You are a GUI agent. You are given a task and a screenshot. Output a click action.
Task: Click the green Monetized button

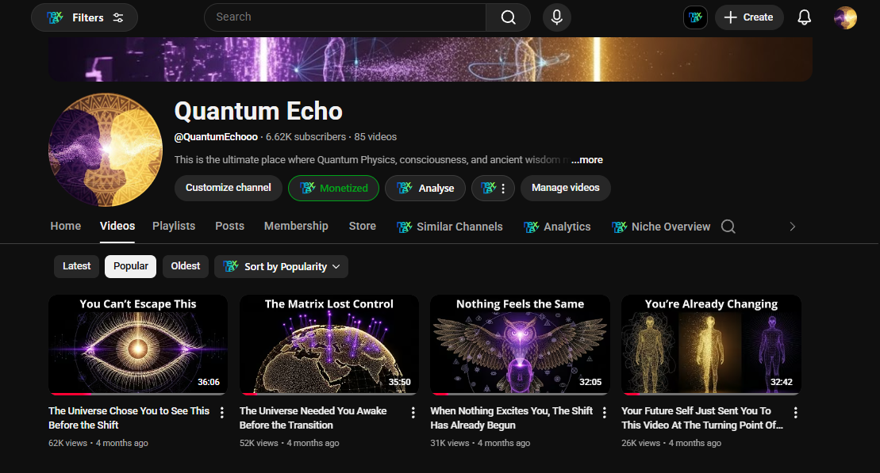coord(333,188)
